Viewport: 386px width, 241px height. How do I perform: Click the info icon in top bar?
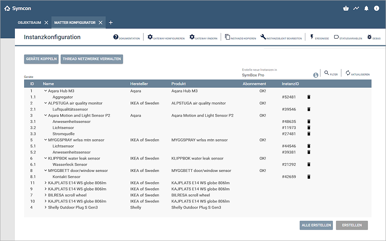click(x=376, y=8)
